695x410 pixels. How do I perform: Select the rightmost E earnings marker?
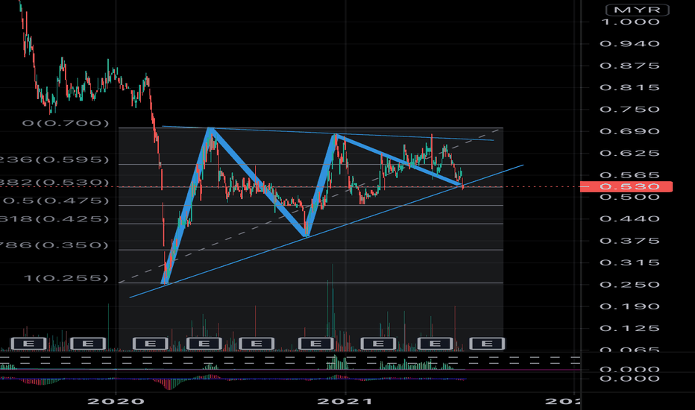(x=487, y=344)
